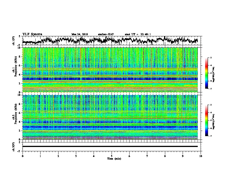The width and height of the screenshot is (226, 175).
Task: Click the time axis tick label '0'
Action: [23, 156]
